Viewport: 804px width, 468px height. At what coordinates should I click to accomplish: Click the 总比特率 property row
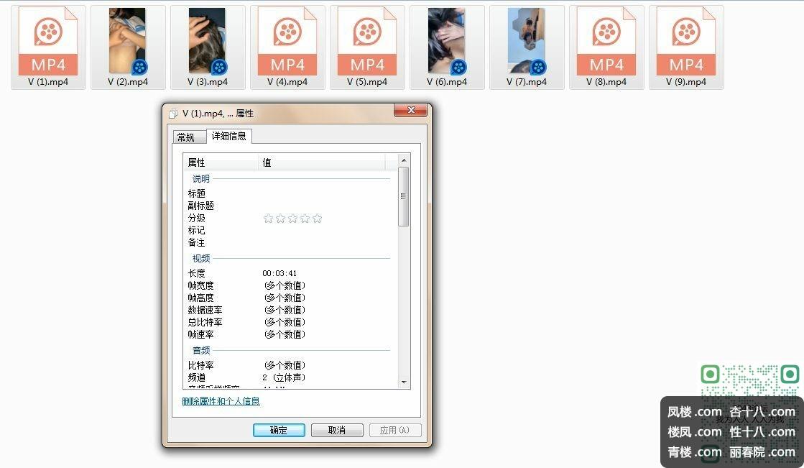click(x=287, y=323)
